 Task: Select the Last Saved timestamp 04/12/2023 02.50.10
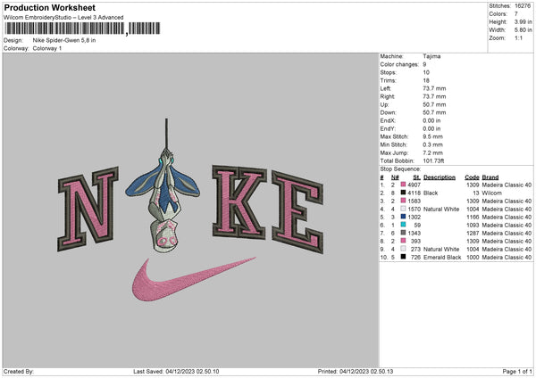192,372
